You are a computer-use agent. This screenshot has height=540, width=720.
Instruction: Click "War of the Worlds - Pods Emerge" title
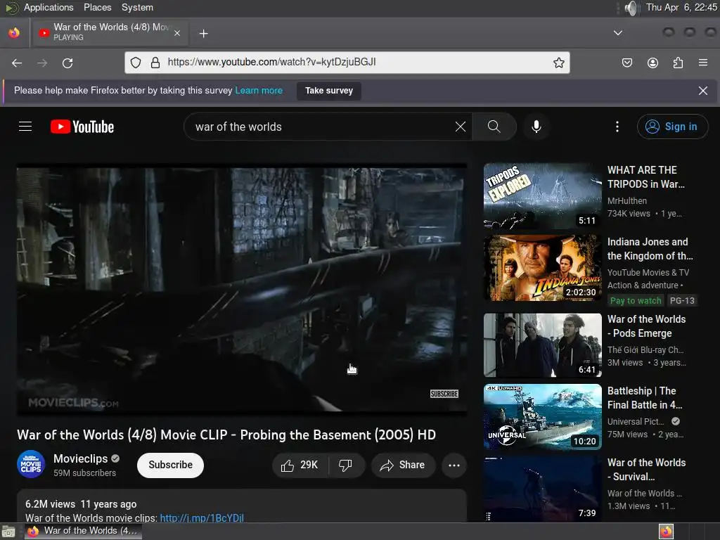[646, 326]
